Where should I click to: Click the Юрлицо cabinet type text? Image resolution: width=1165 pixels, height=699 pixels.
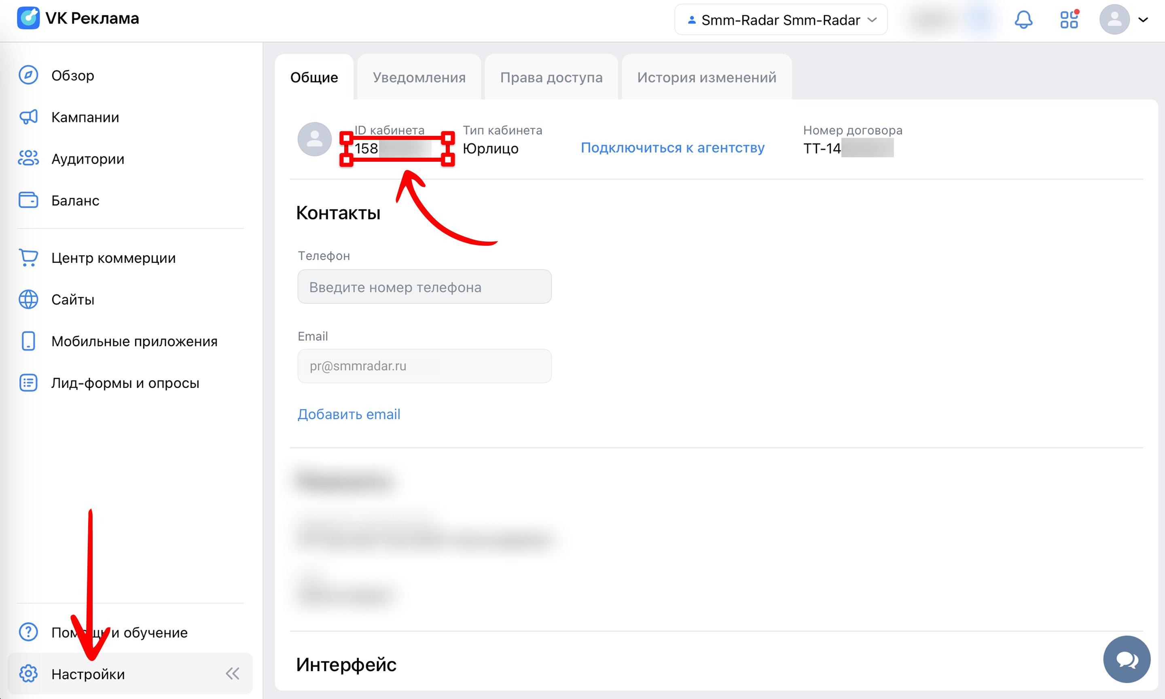(490, 148)
